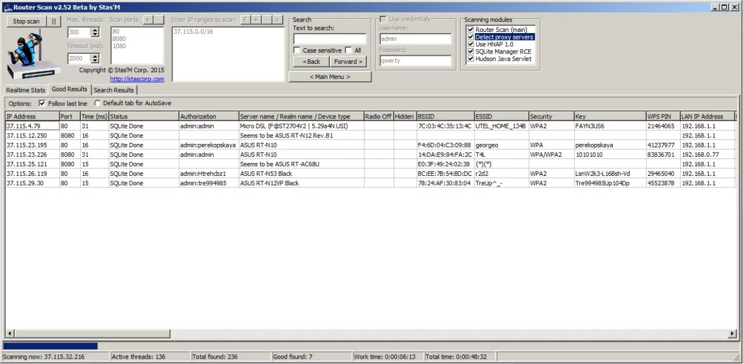
Task: Click the plus button beside Scan ports
Action: tap(147, 19)
